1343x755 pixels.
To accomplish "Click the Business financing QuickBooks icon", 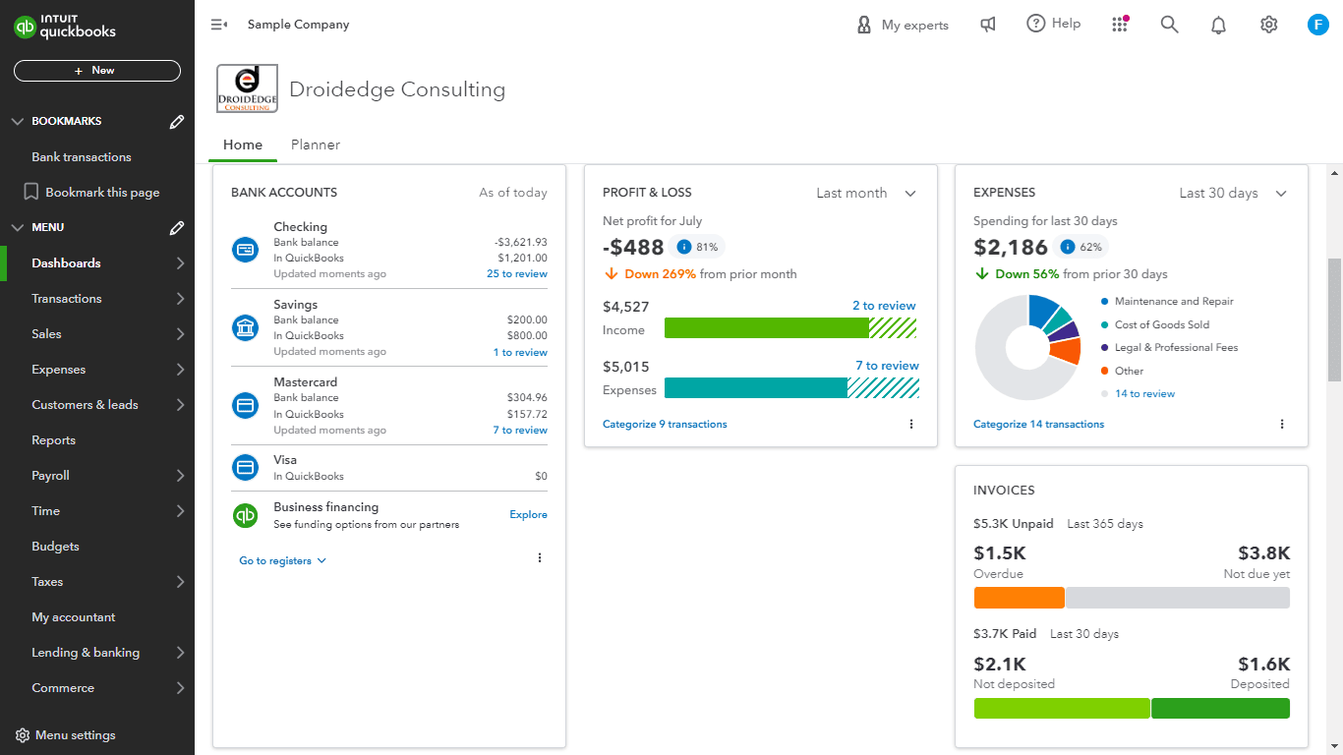I will 245,515.
